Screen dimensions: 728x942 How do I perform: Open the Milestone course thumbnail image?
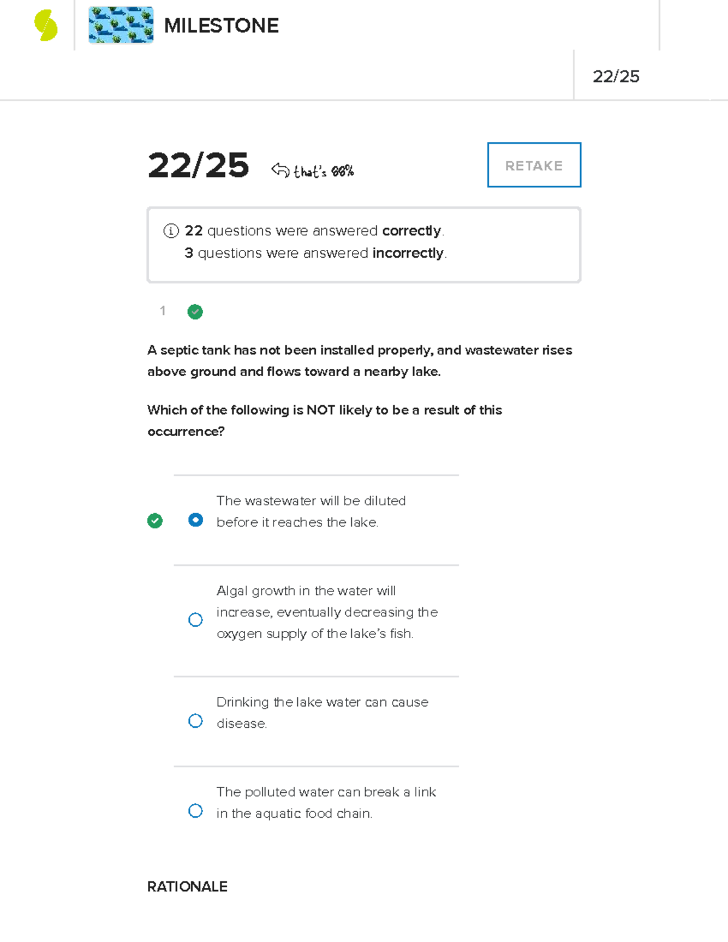[x=121, y=25]
